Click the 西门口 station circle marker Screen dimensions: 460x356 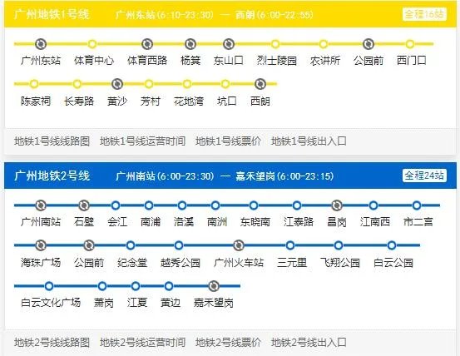(x=410, y=44)
